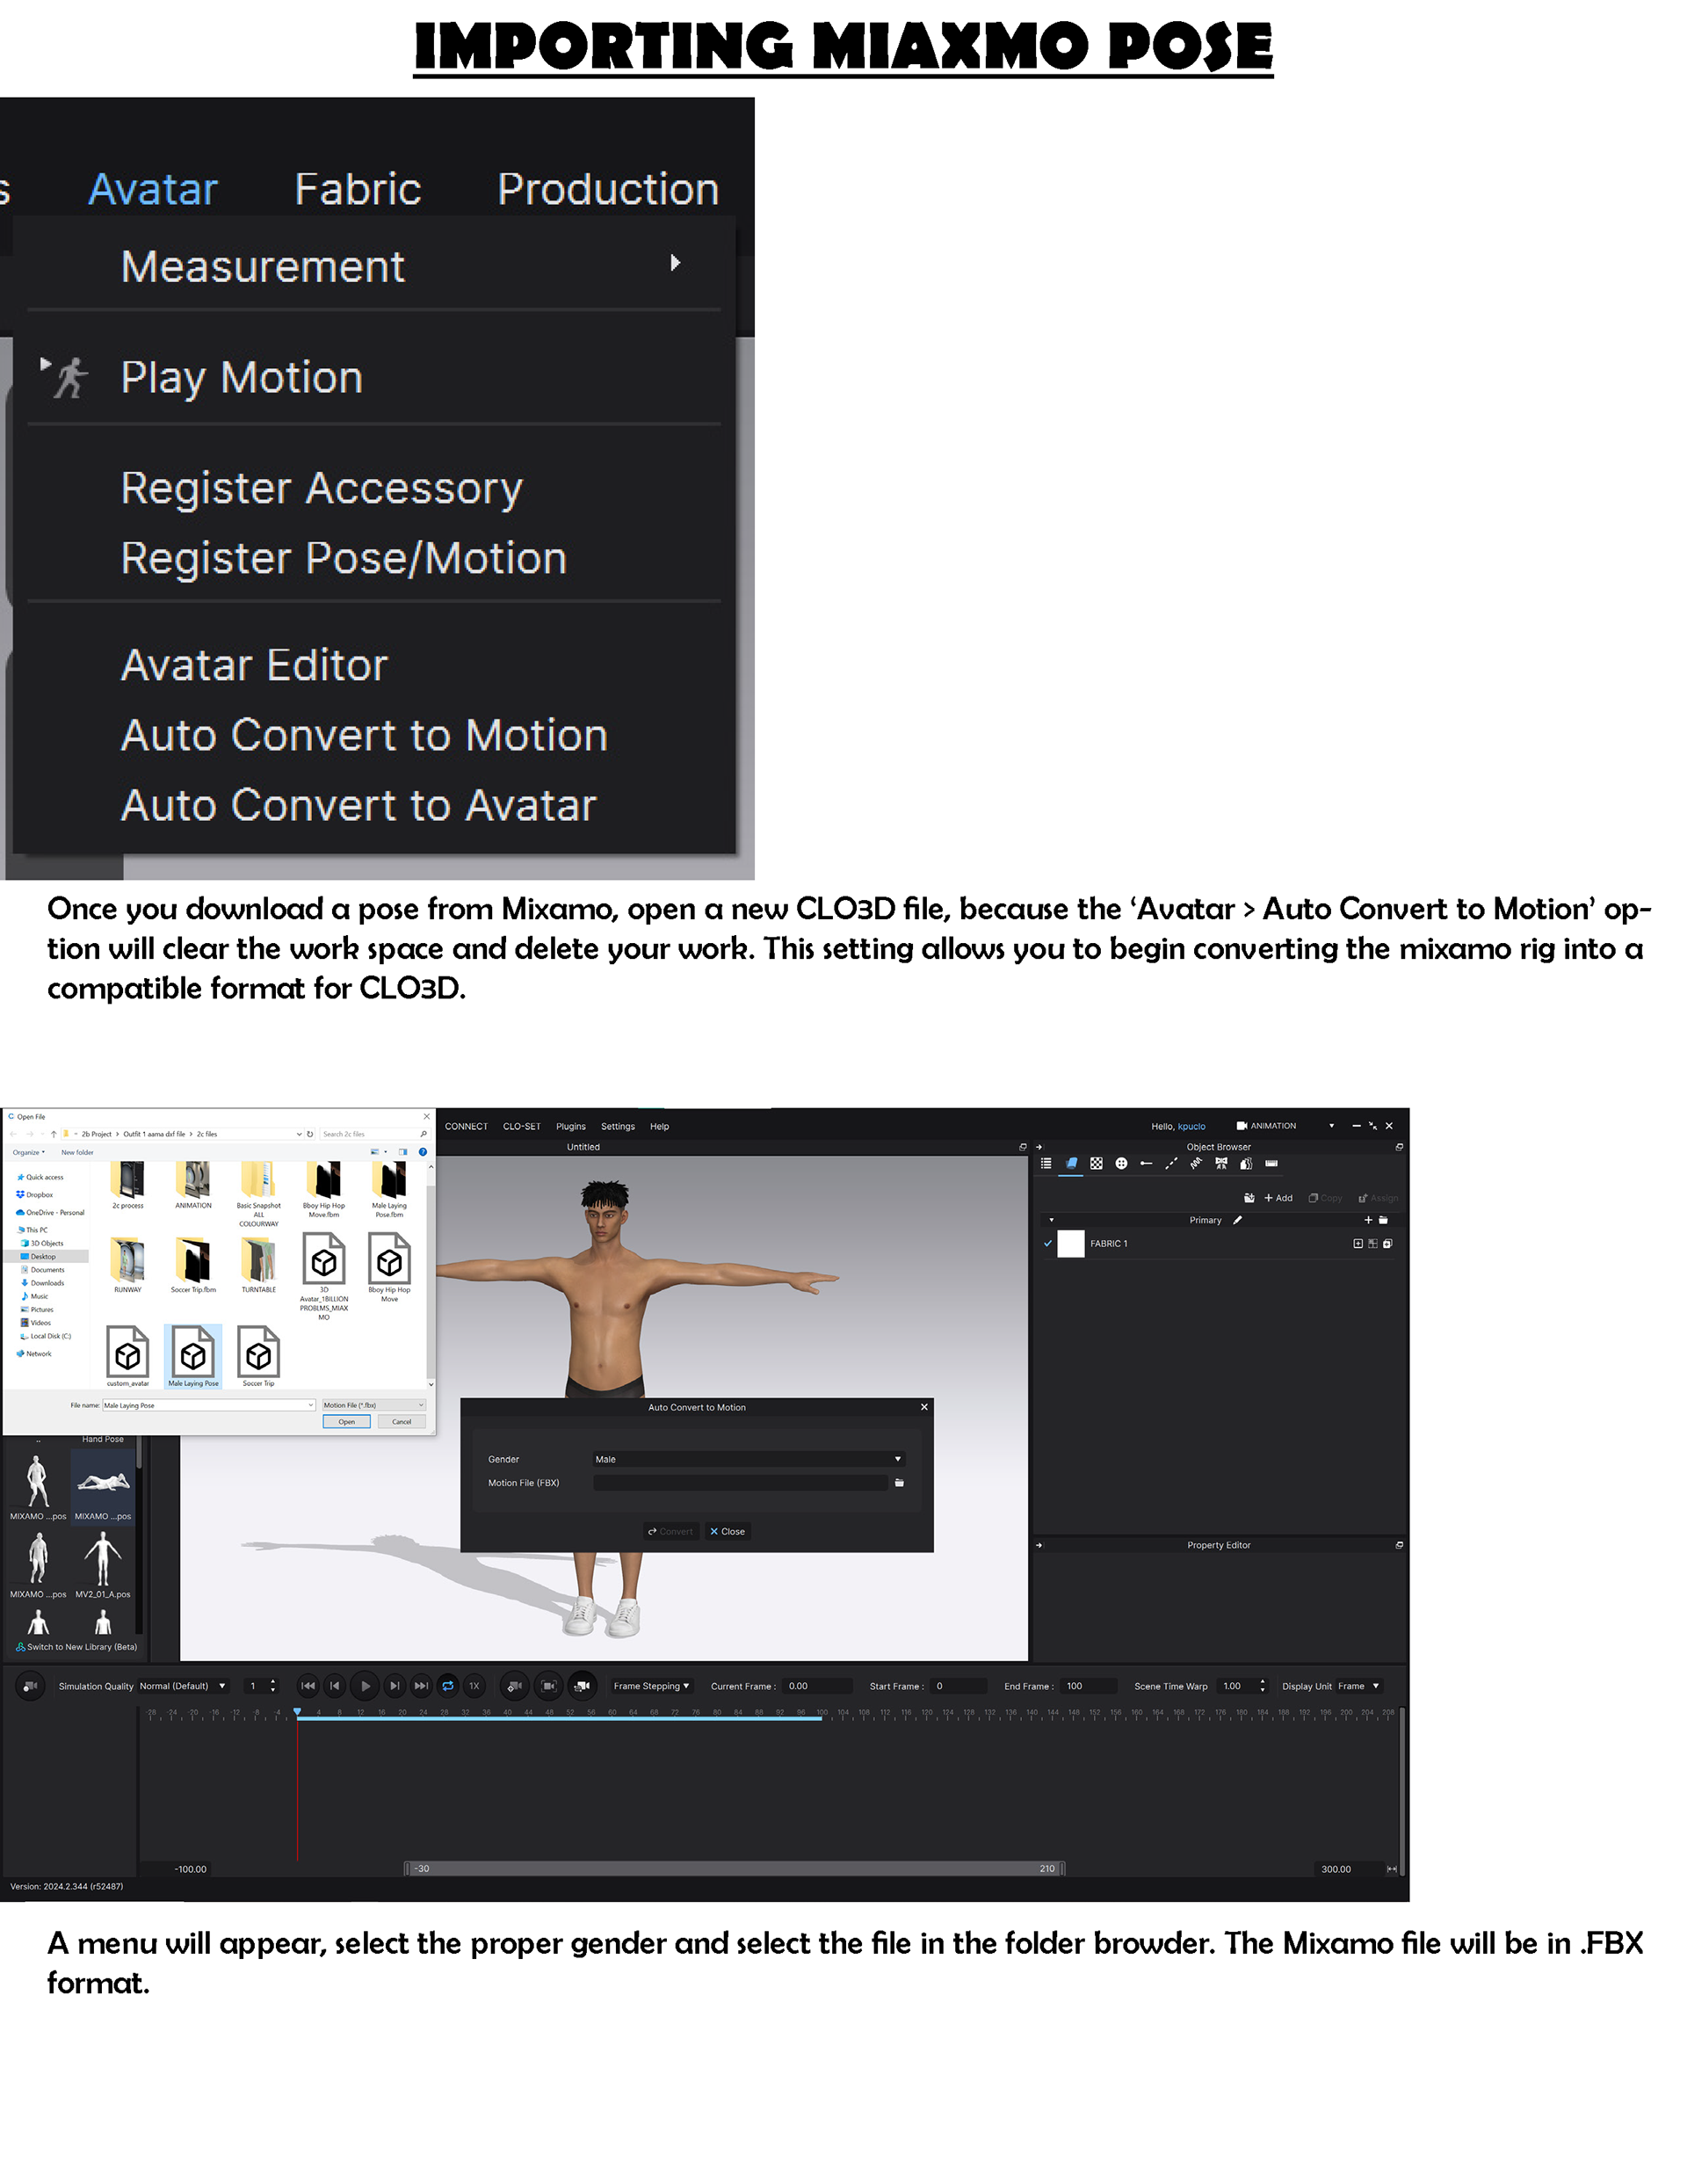Click the Play button in animation controls
Viewport: 1687px width, 2184px height.
point(365,1686)
